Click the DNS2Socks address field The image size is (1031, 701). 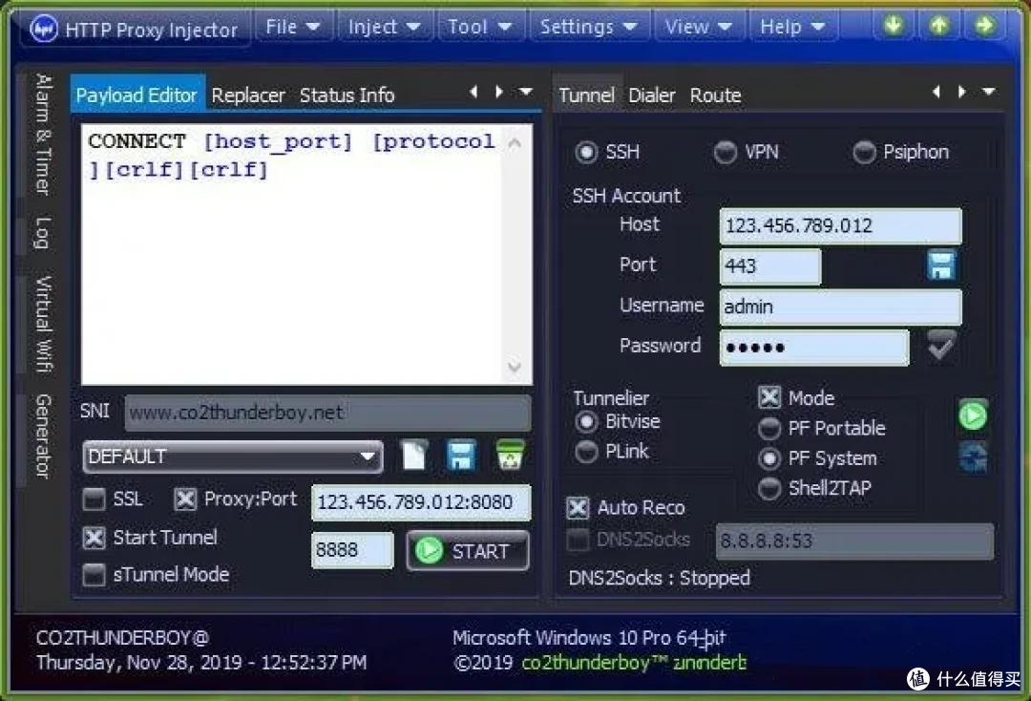point(854,542)
